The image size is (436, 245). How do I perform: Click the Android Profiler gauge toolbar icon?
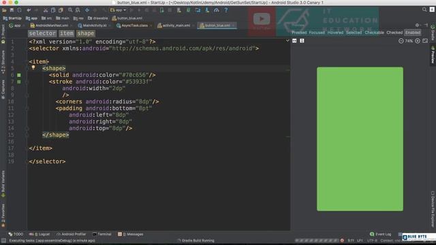point(217,10)
